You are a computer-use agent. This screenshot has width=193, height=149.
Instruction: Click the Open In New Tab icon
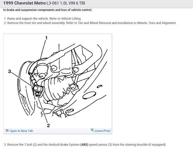coord(7,131)
